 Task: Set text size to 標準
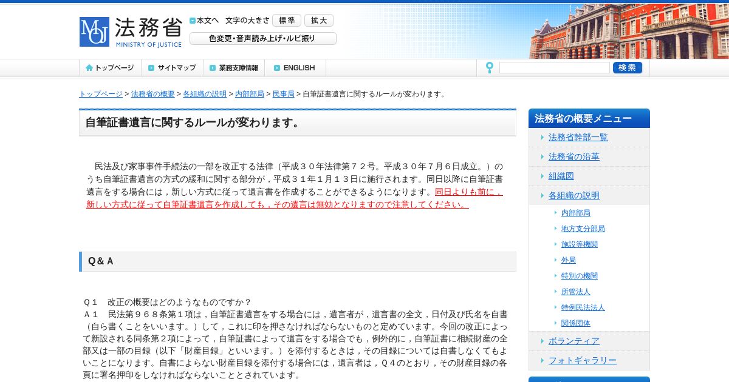coord(287,21)
